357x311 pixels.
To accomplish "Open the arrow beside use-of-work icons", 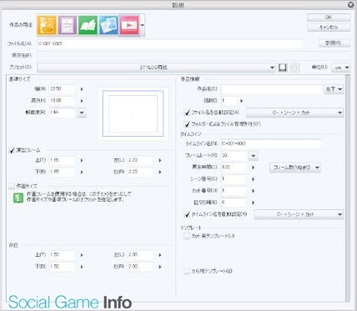I will tap(143, 25).
